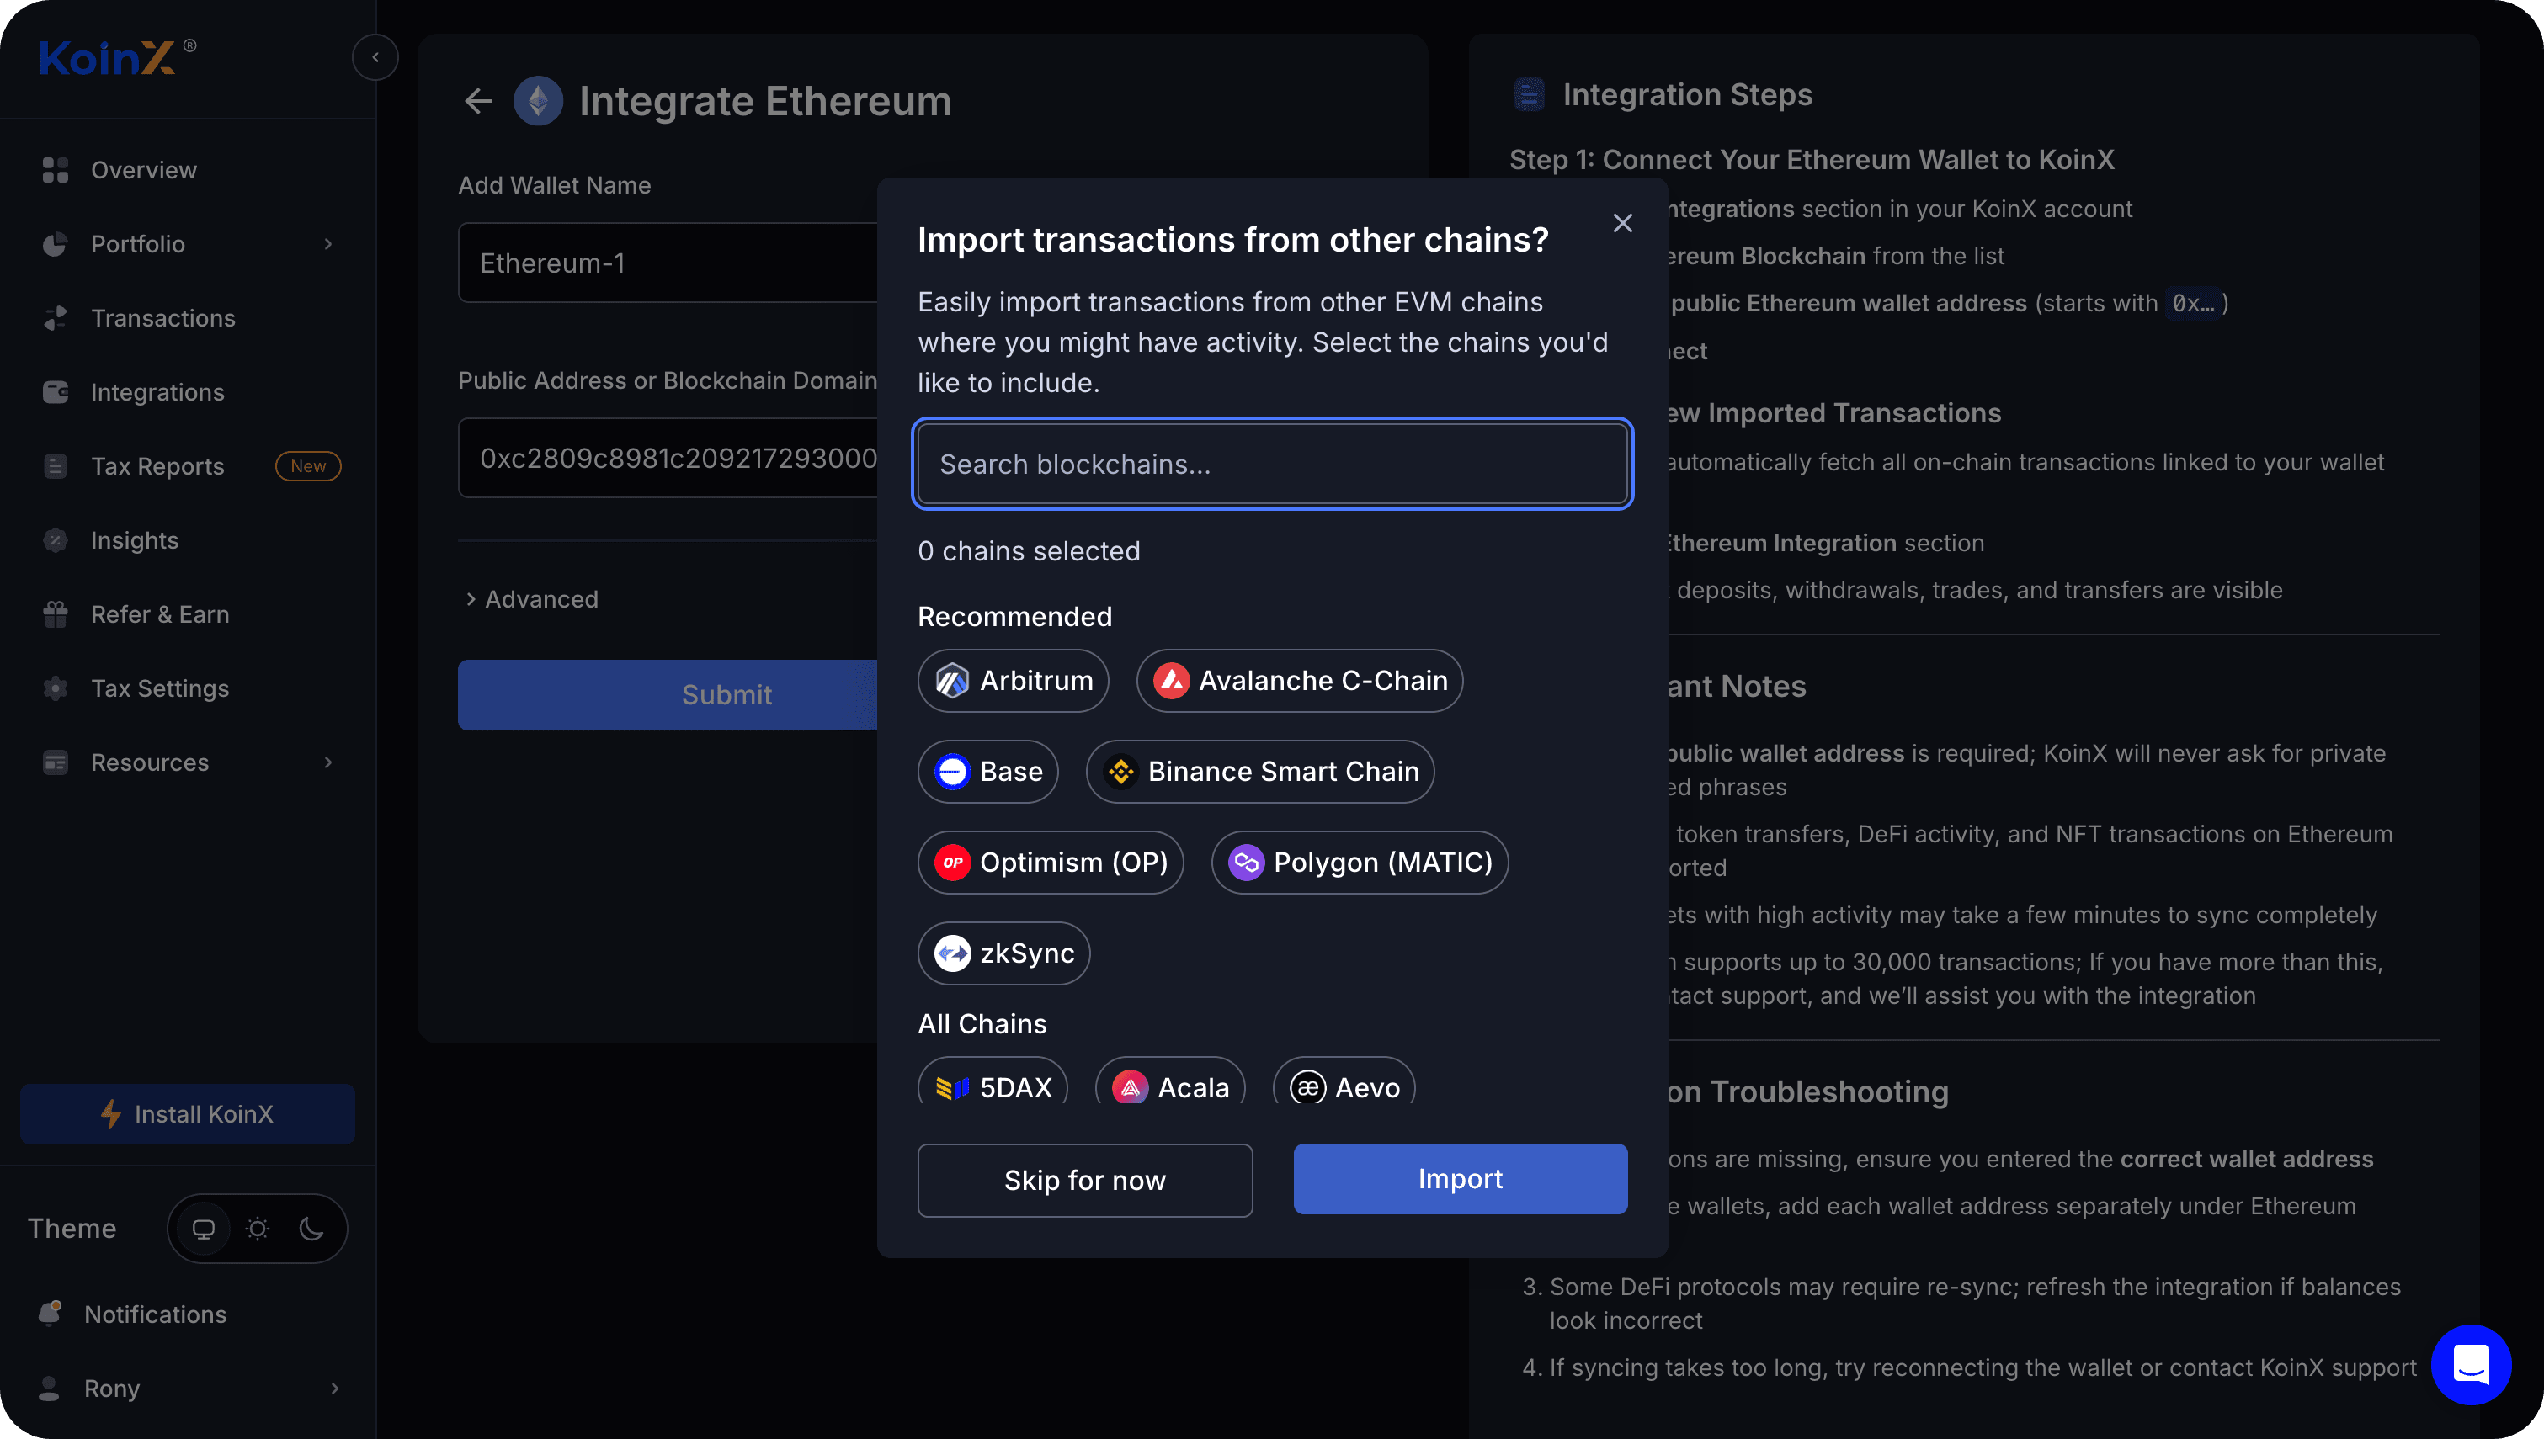Viewport: 2544px width, 1439px height.
Task: Select Binance Smart Chain for import
Action: click(x=1259, y=772)
